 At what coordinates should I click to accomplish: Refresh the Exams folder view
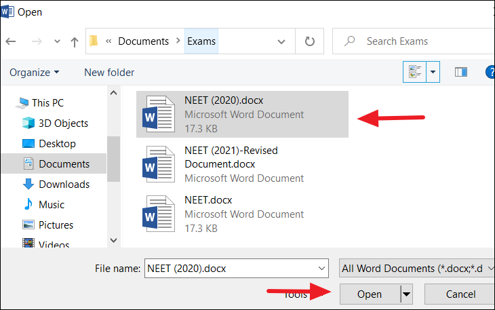[310, 41]
